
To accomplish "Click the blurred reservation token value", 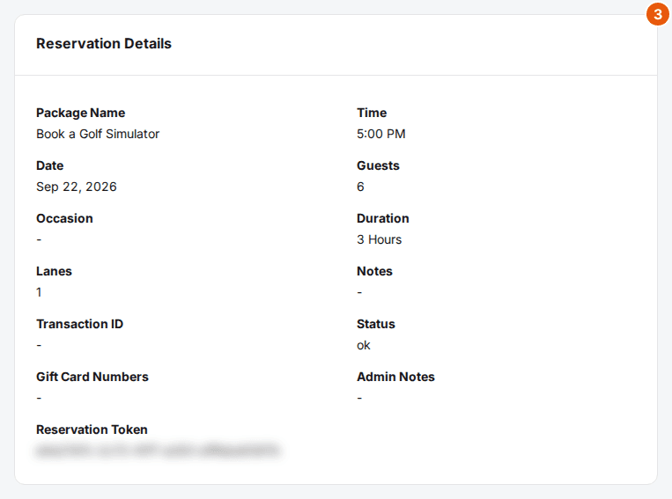I will pyautogui.click(x=158, y=451).
